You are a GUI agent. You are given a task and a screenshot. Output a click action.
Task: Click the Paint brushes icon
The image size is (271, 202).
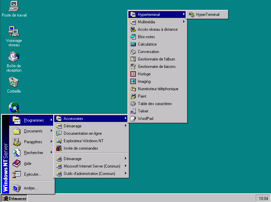point(133,96)
